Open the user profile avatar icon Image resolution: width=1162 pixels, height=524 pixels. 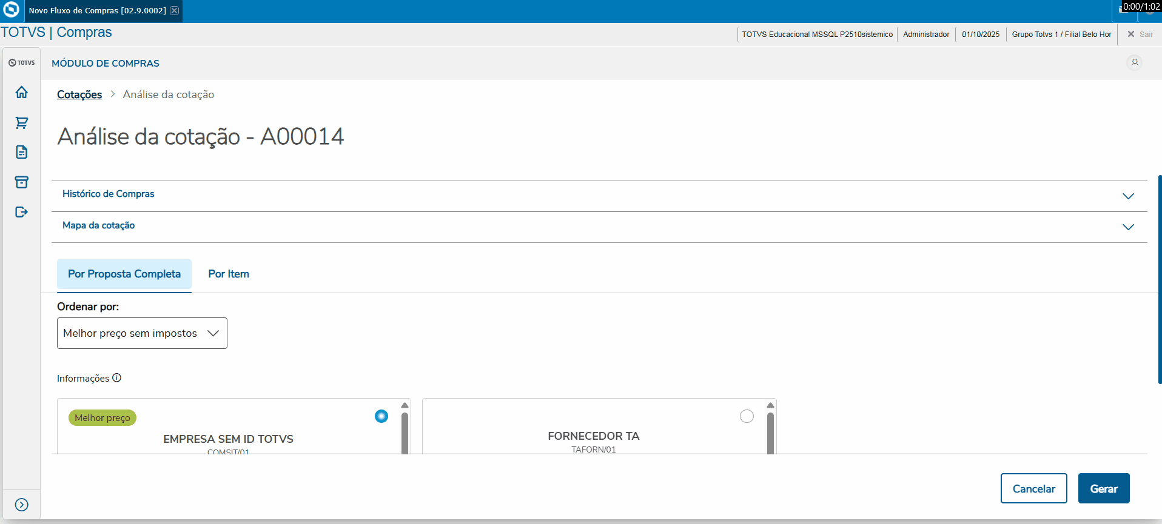[x=1134, y=62]
